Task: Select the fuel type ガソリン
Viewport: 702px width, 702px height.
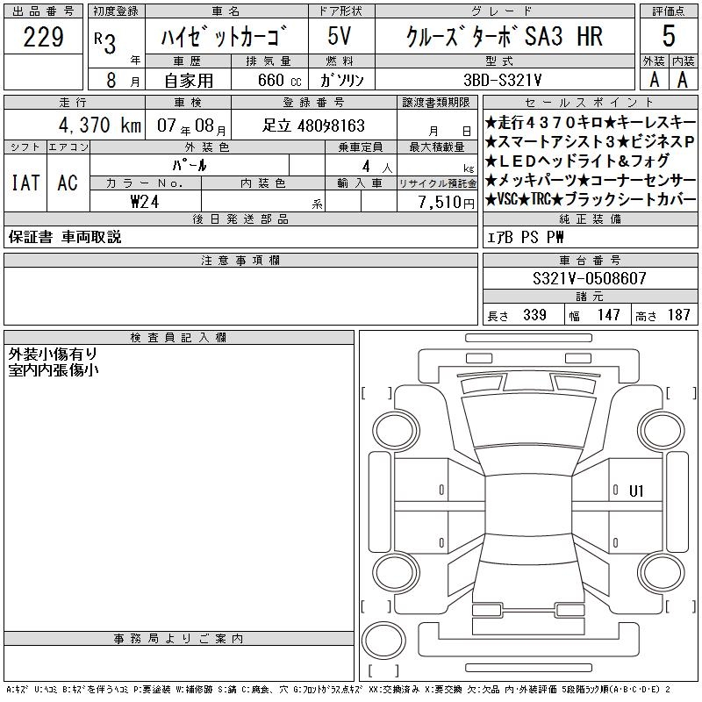Action: 341,81
